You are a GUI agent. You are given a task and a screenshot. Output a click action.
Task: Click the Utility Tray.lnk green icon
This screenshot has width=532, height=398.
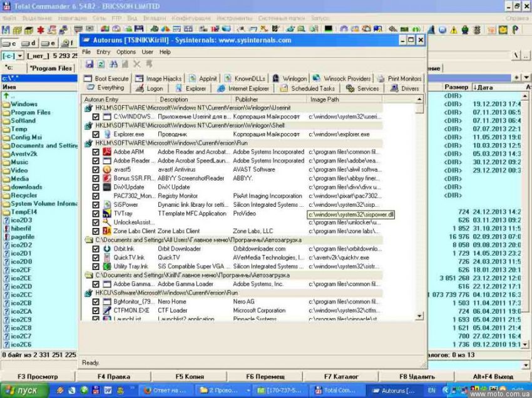(107, 266)
